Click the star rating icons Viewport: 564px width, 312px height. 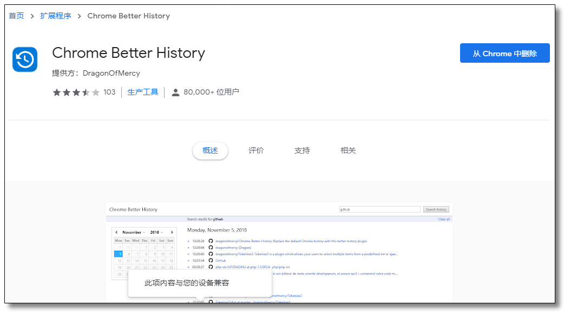pos(76,92)
